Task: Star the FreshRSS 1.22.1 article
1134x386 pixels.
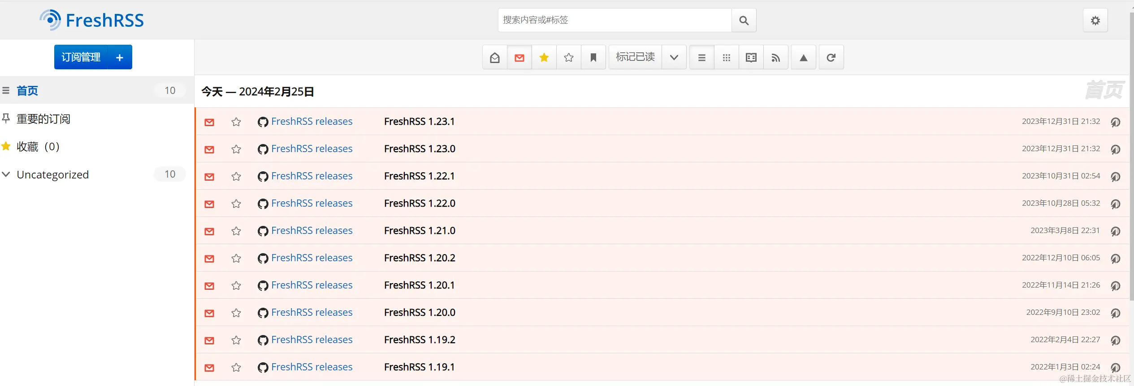Action: [236, 176]
